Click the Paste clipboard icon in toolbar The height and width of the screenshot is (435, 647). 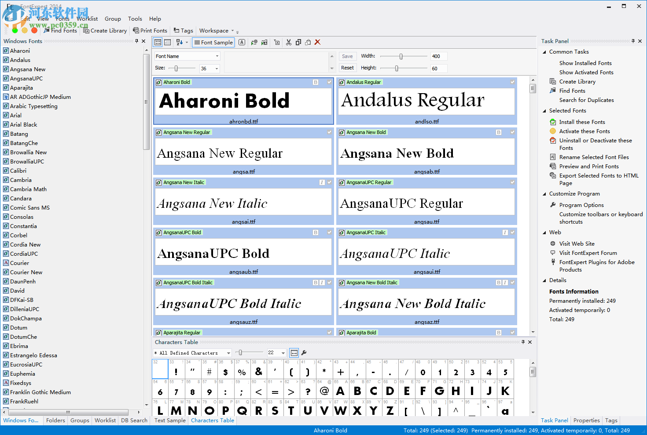308,42
